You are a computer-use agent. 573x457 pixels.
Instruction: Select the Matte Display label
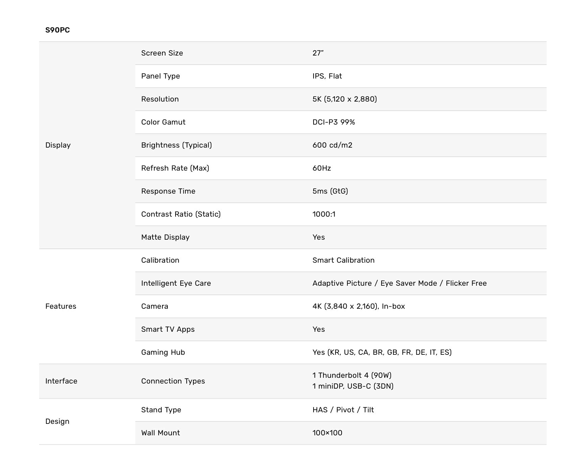pyautogui.click(x=165, y=237)
